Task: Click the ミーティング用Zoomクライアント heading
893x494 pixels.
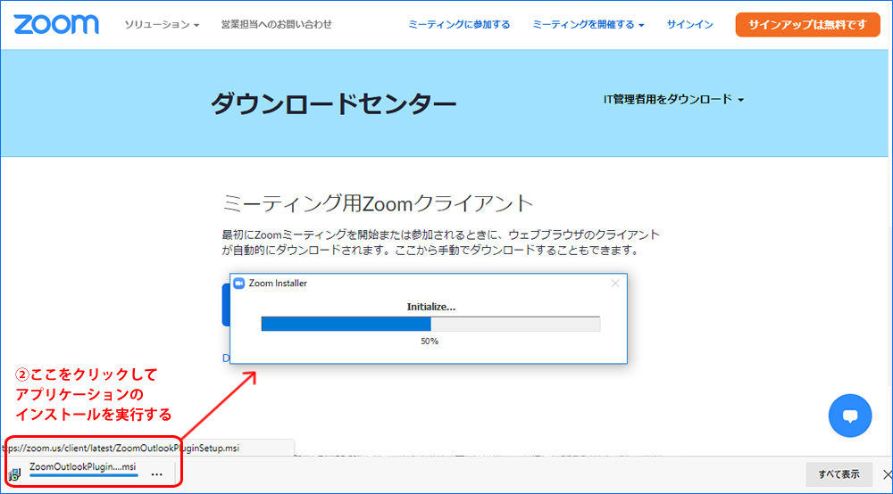Action: (378, 203)
